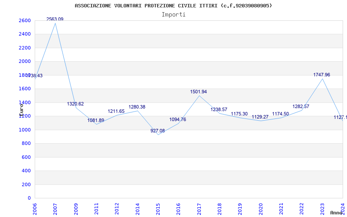Click the y-axis value 2400
This screenshot has width=347, height=217.
click(25, 34)
